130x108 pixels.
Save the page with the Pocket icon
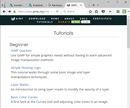click(103, 12)
